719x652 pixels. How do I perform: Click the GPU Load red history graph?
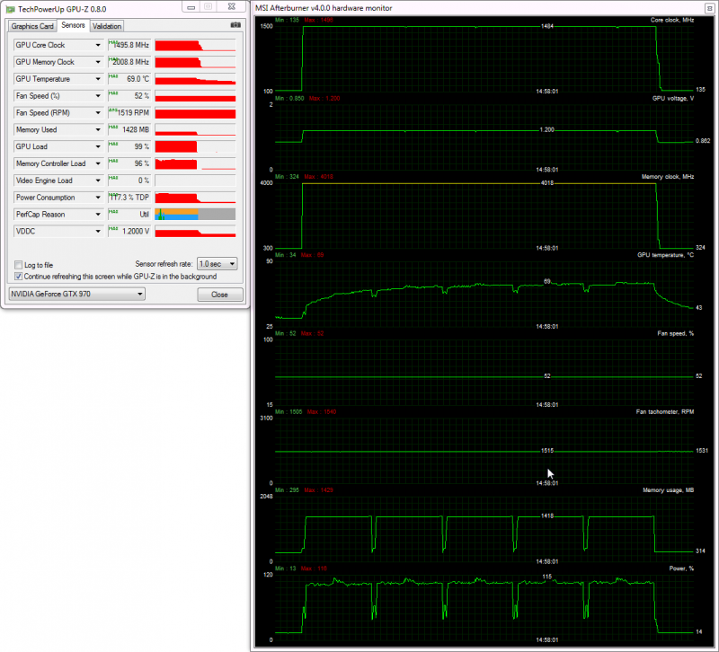(195, 146)
